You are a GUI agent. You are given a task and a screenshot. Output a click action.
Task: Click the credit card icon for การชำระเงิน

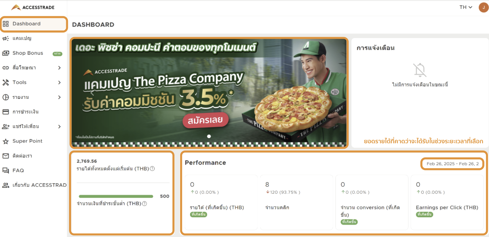6,112
